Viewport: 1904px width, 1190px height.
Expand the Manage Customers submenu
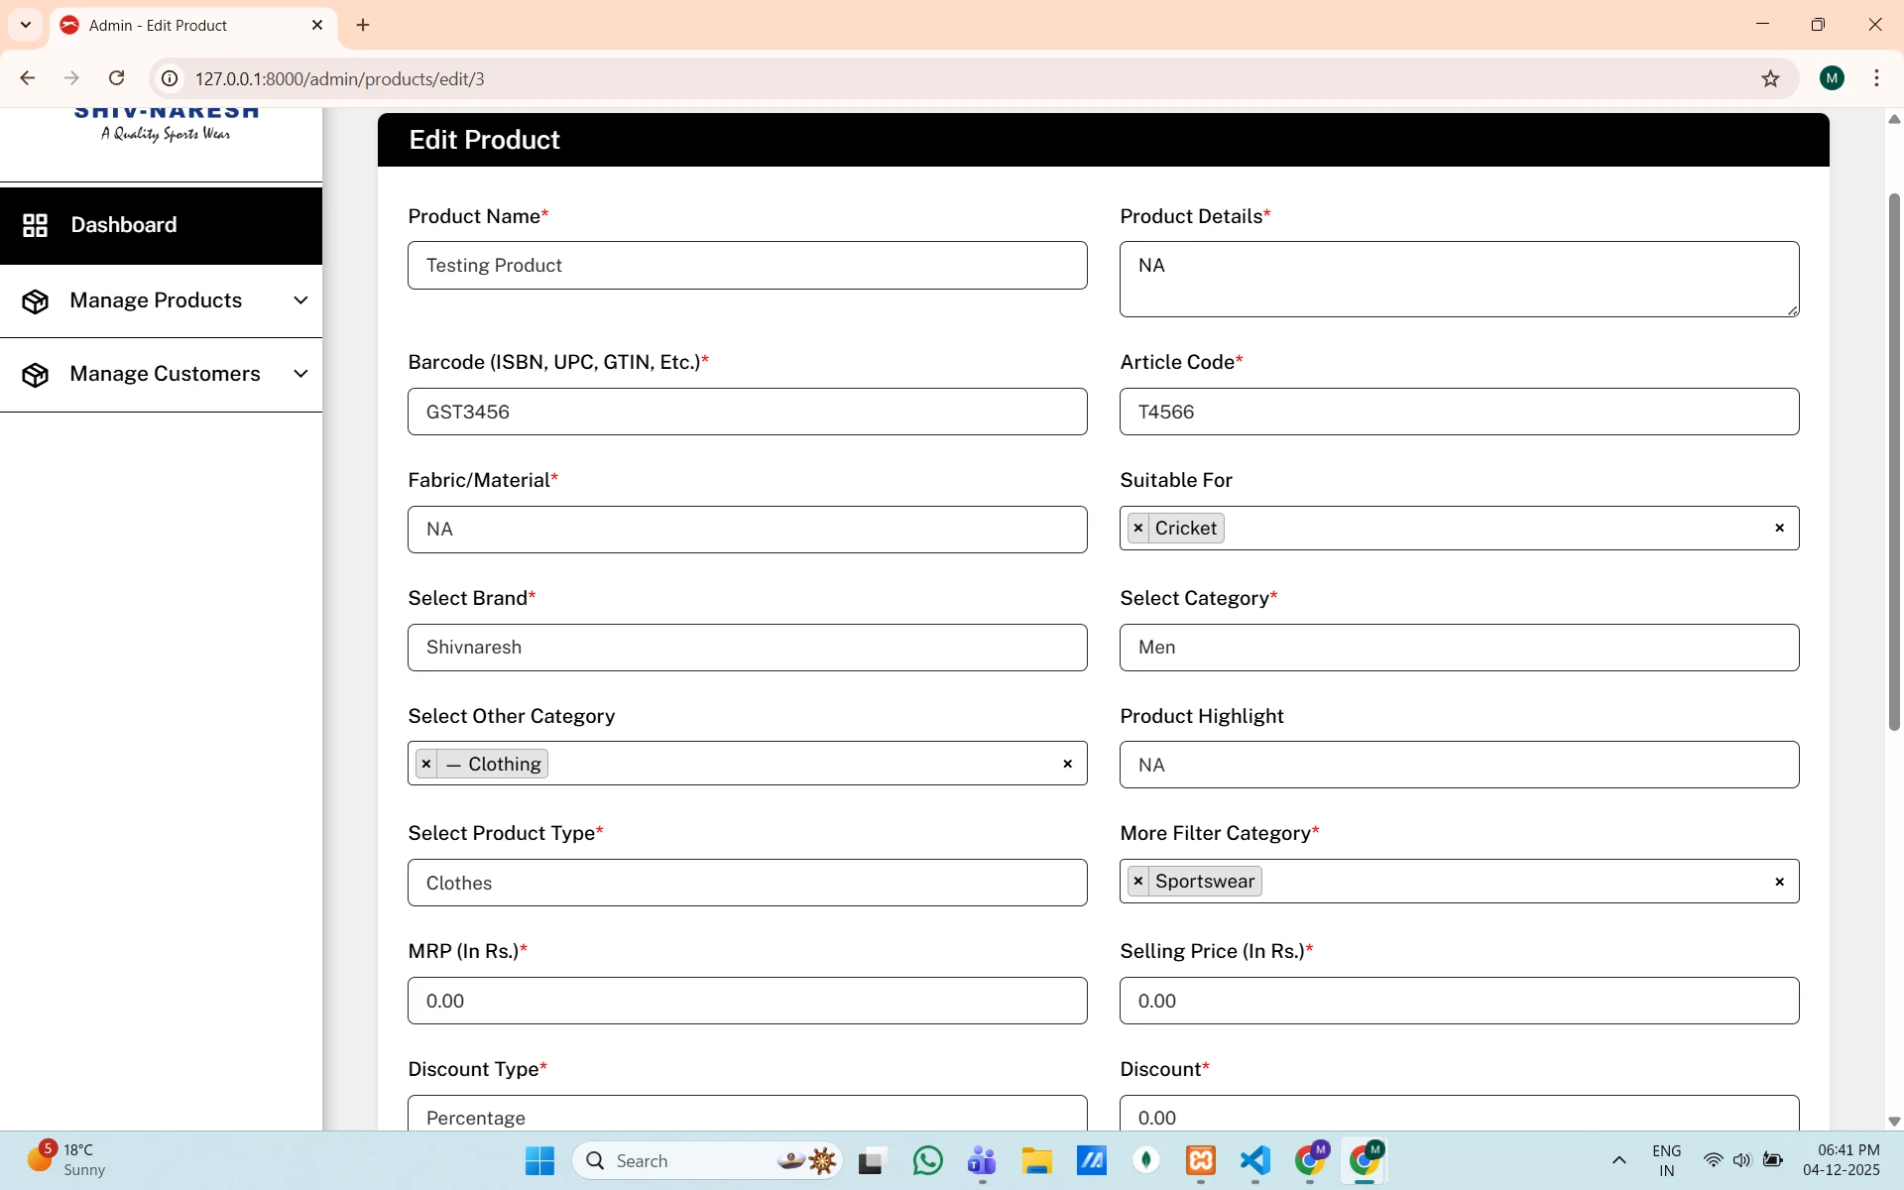[300, 374]
